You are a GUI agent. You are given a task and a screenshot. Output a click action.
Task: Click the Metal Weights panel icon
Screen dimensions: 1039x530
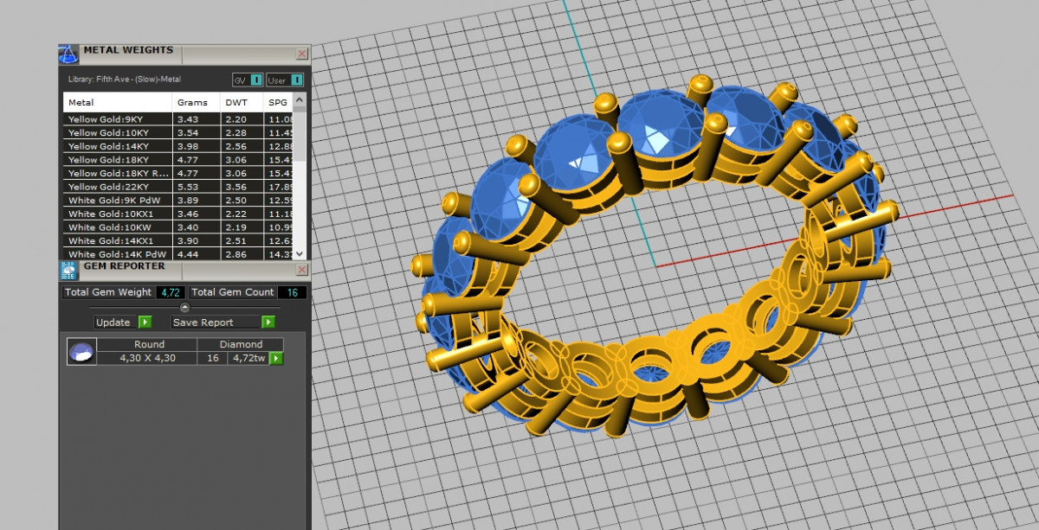69,54
